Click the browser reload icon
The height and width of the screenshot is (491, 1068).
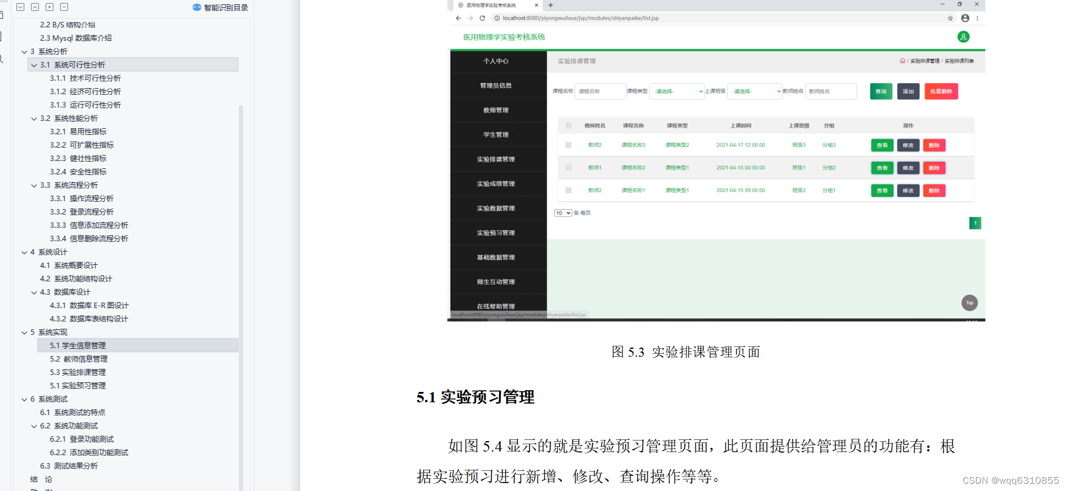click(482, 18)
